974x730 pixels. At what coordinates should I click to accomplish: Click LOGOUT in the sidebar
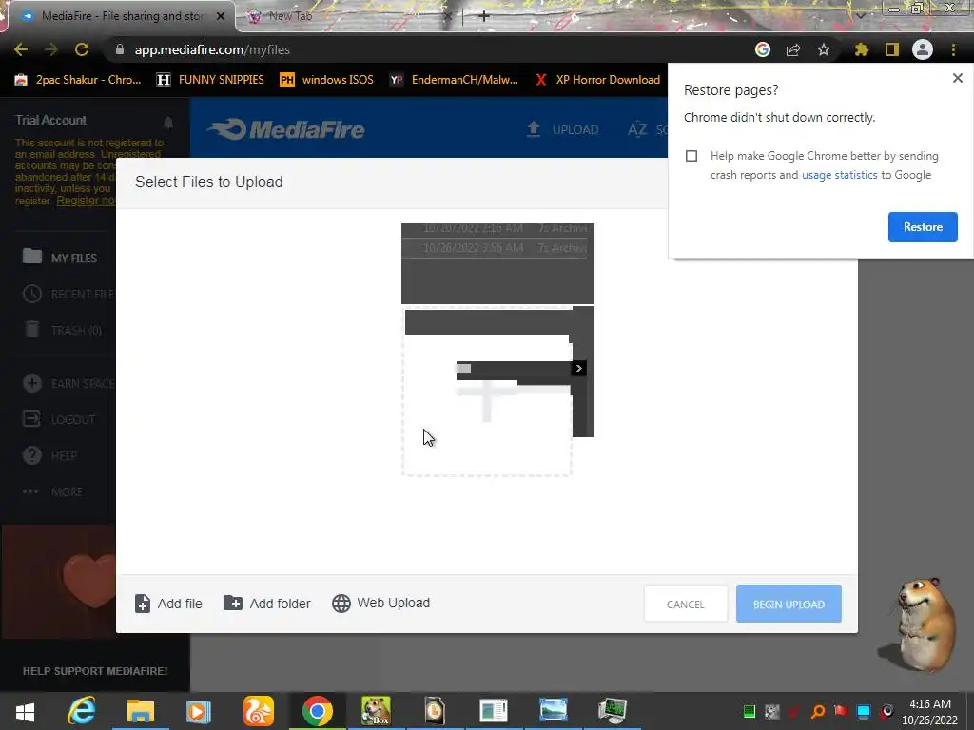[x=59, y=419]
